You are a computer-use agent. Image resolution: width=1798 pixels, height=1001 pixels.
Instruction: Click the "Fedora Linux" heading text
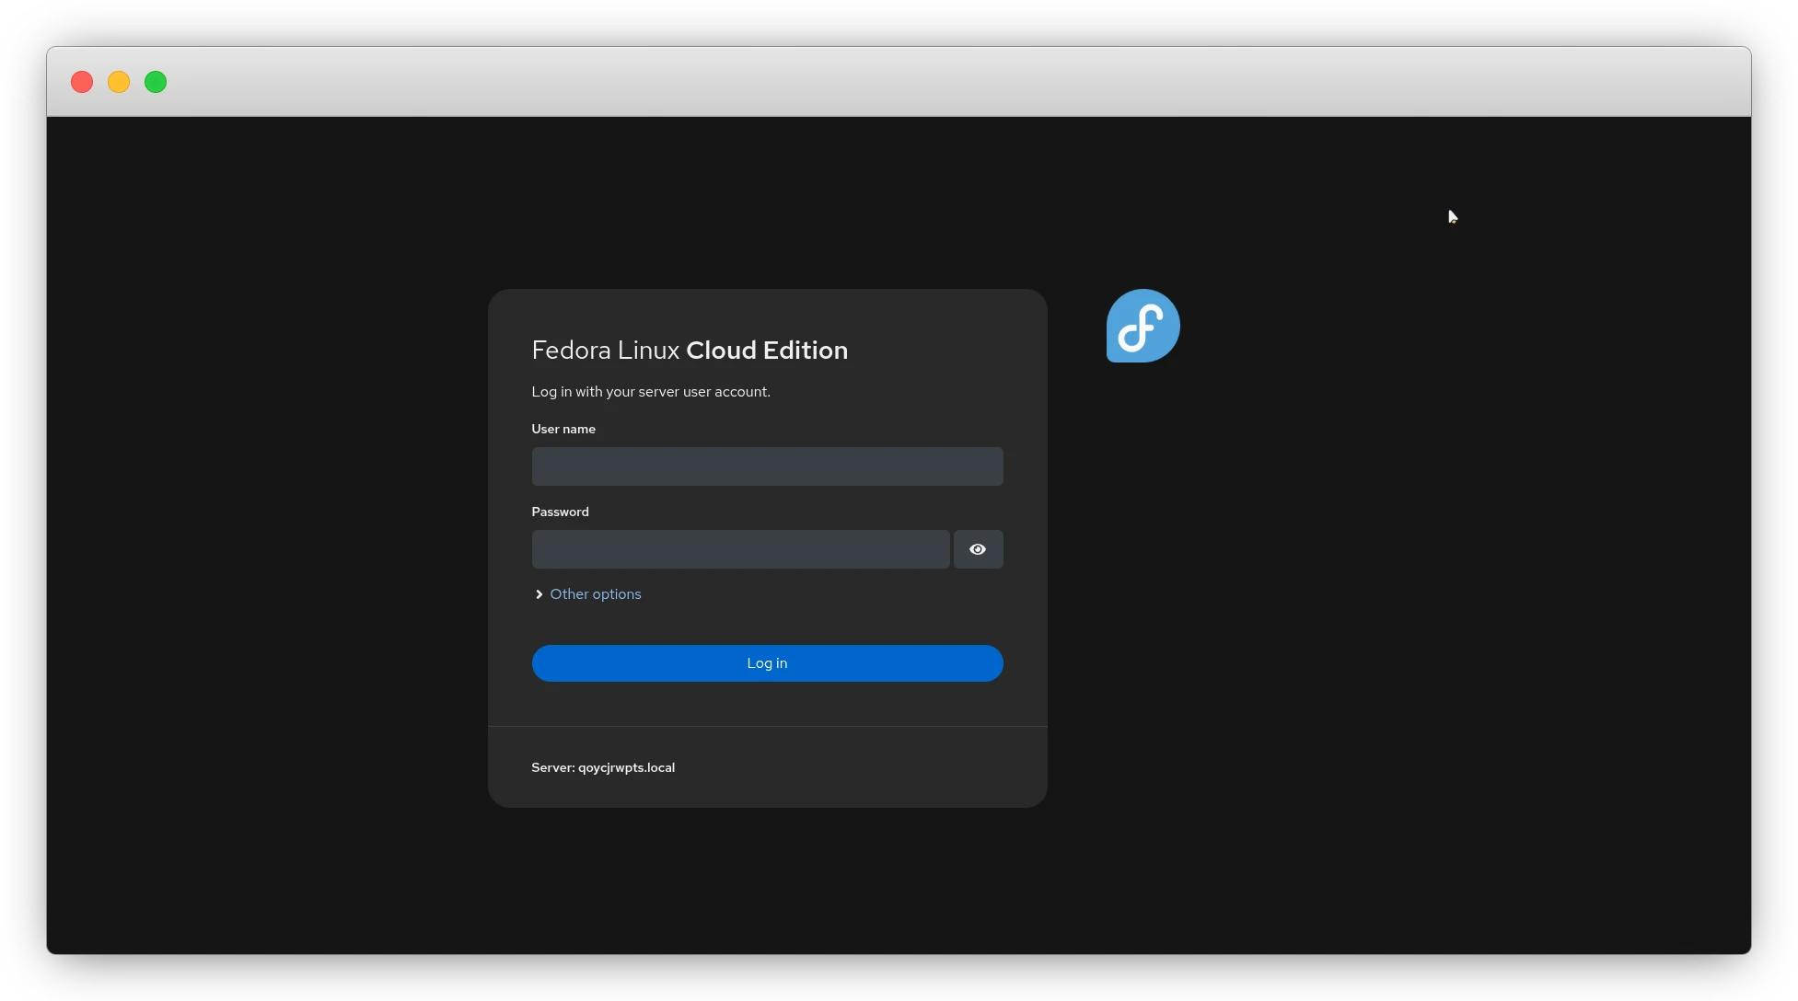605,351
